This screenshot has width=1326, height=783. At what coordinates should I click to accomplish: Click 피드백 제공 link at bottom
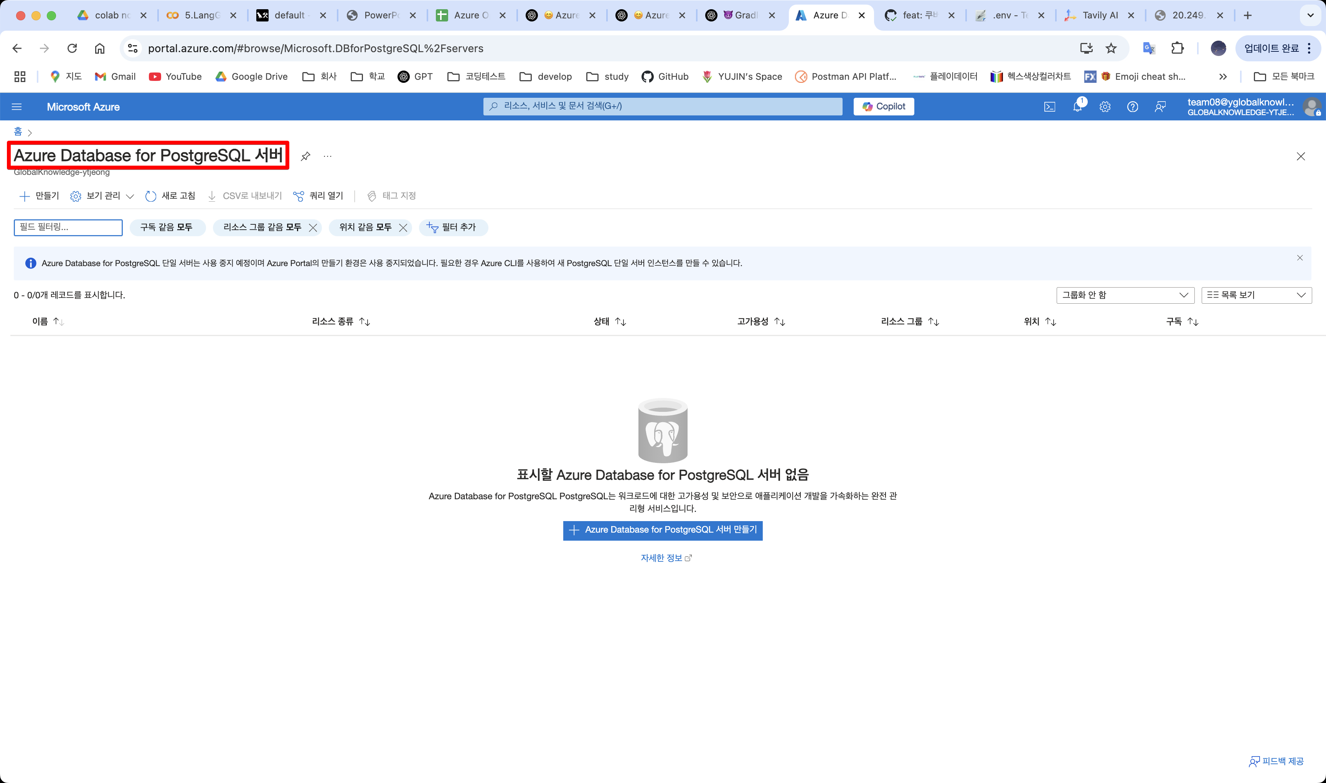tap(1276, 761)
